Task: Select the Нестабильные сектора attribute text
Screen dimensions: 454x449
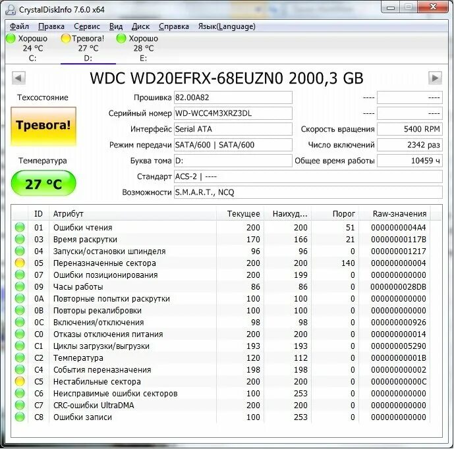Action: [97, 382]
